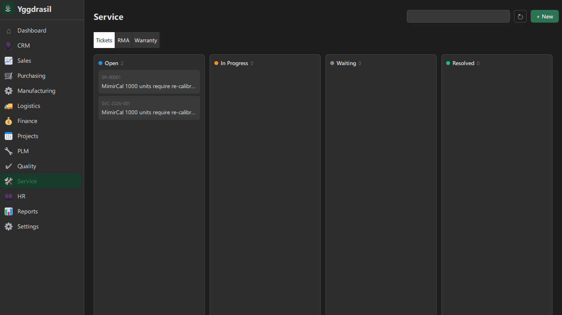Viewport: 562px width, 315px height.
Task: Select the Sales module icon
Action: [x=8, y=60]
